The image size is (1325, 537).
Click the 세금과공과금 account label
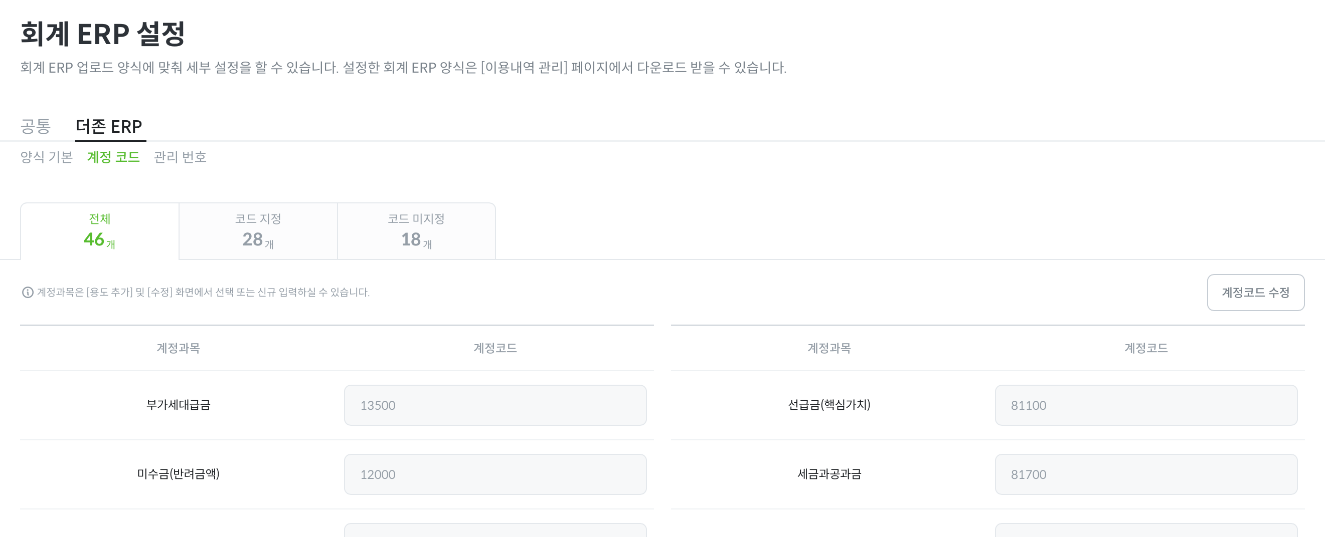pos(829,474)
